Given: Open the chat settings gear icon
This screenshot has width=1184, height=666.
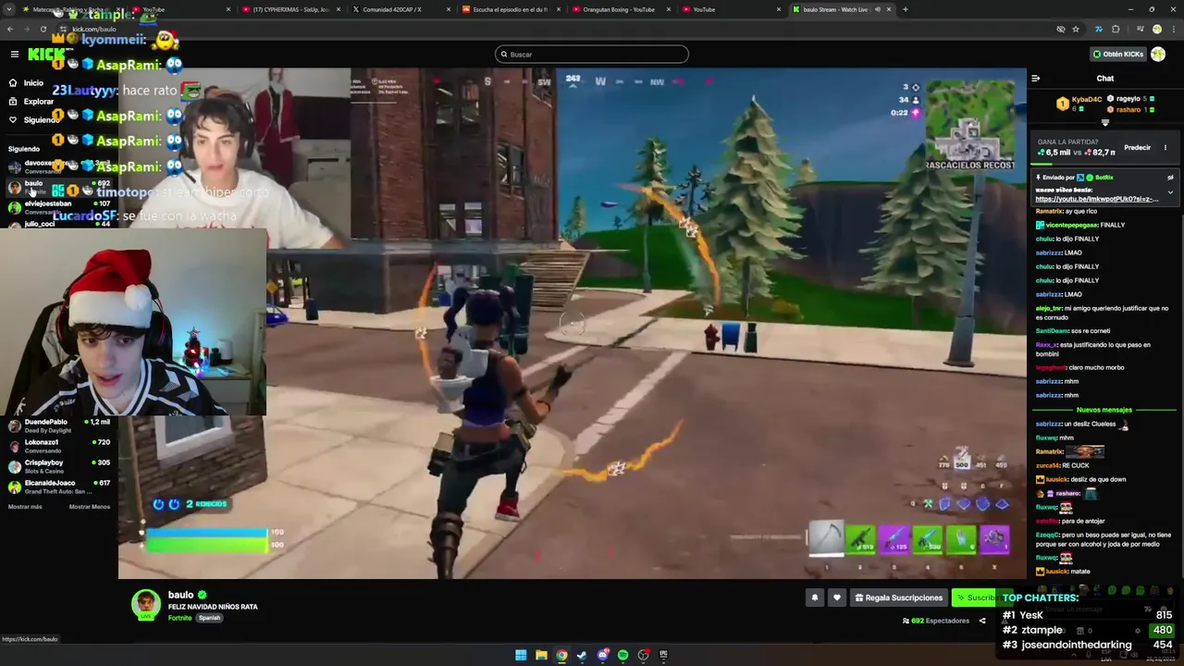Looking at the screenshot, I should point(1138,631).
